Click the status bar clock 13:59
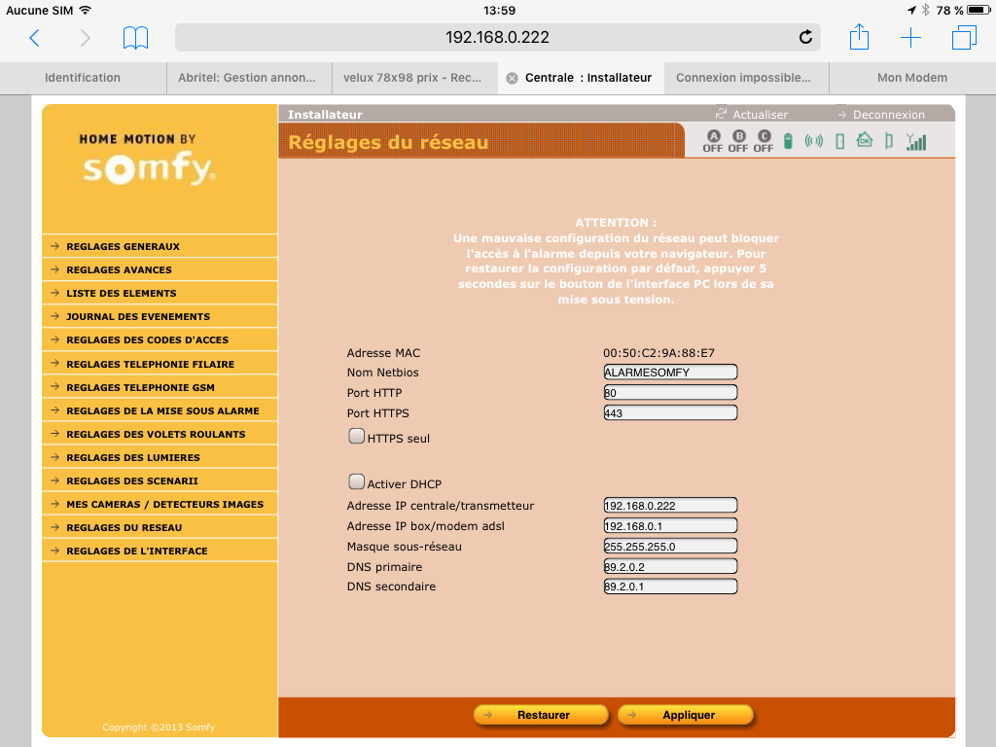 click(x=499, y=10)
